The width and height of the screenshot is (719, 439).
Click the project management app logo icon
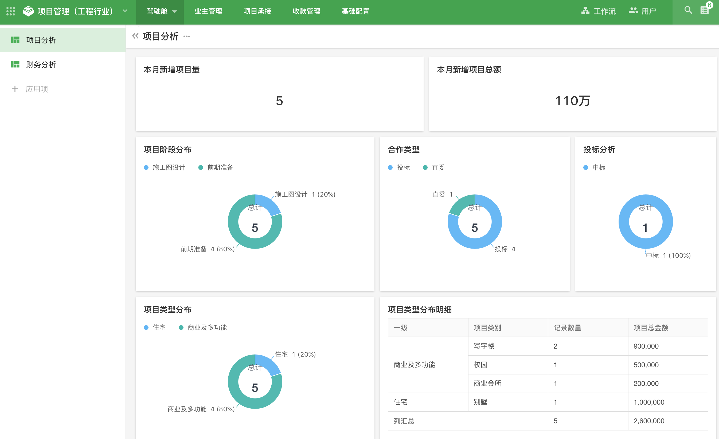[x=28, y=11]
